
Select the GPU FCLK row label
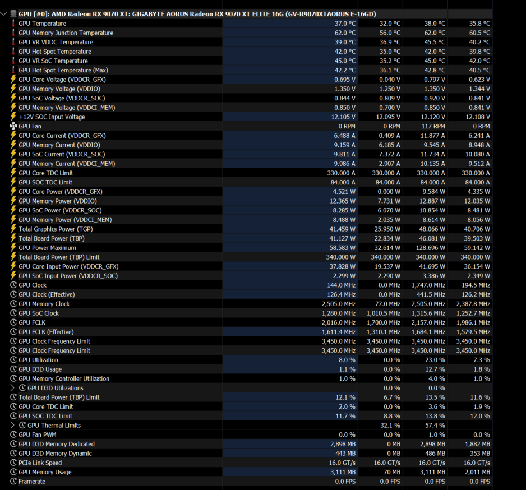point(32,322)
